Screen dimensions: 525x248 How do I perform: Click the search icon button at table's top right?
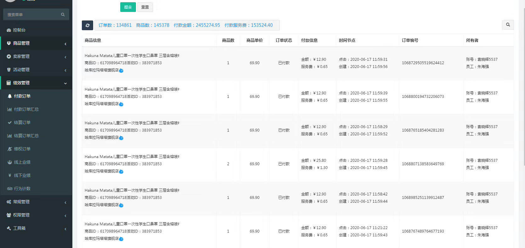click(508, 25)
